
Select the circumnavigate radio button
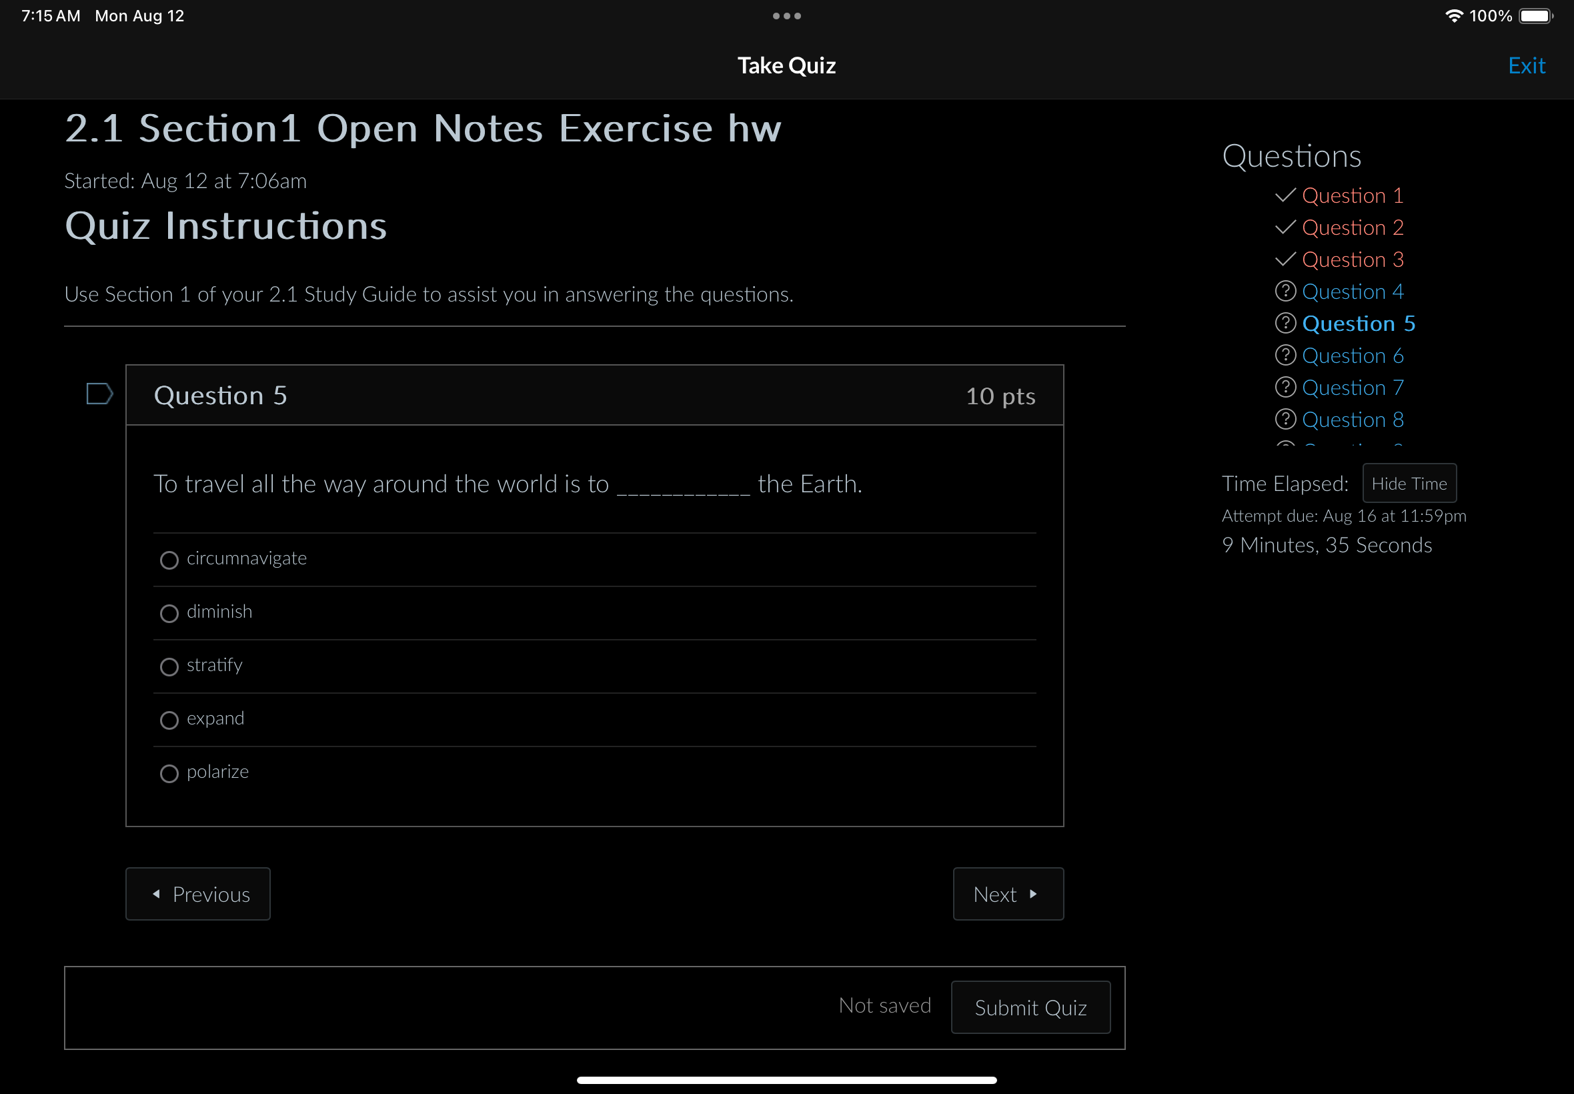coord(169,558)
